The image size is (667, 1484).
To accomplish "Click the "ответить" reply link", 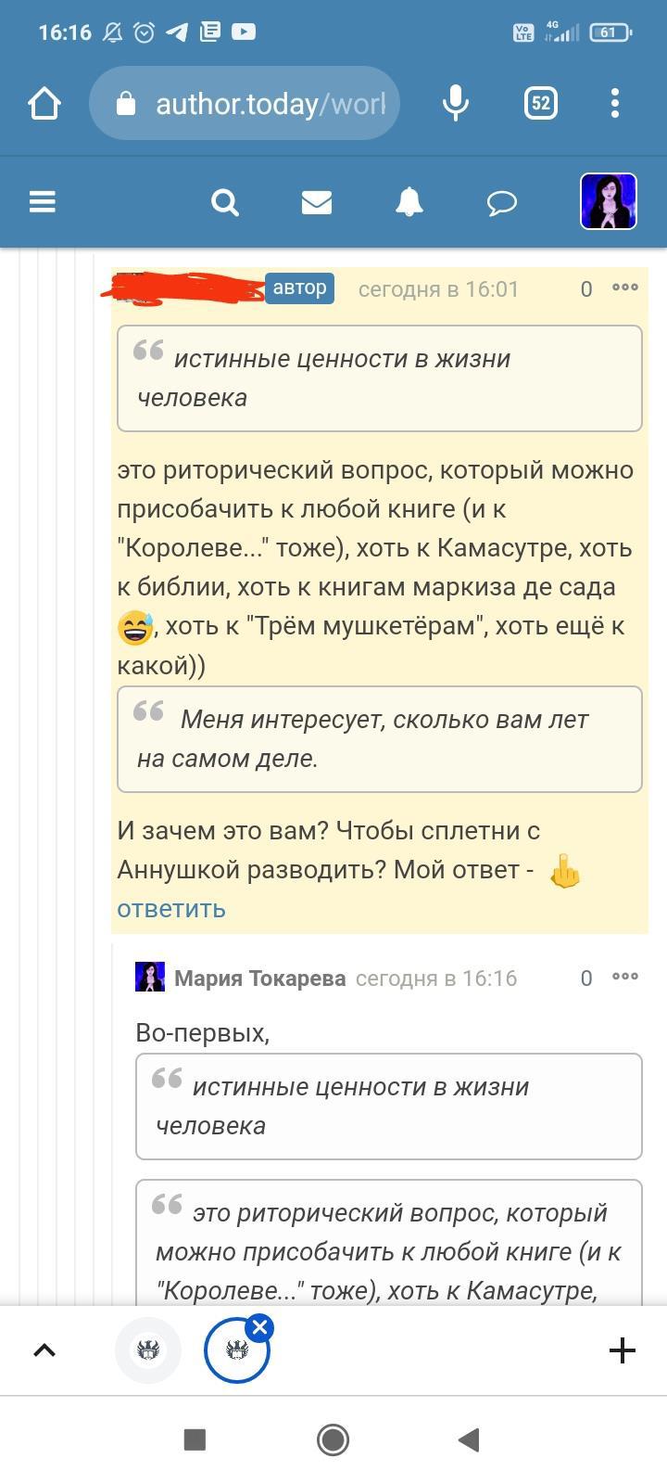I will [171, 909].
